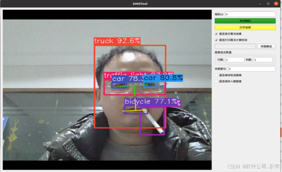
Task: Enable 是否保存检测图像 checkbox
Action: (x=216, y=75)
